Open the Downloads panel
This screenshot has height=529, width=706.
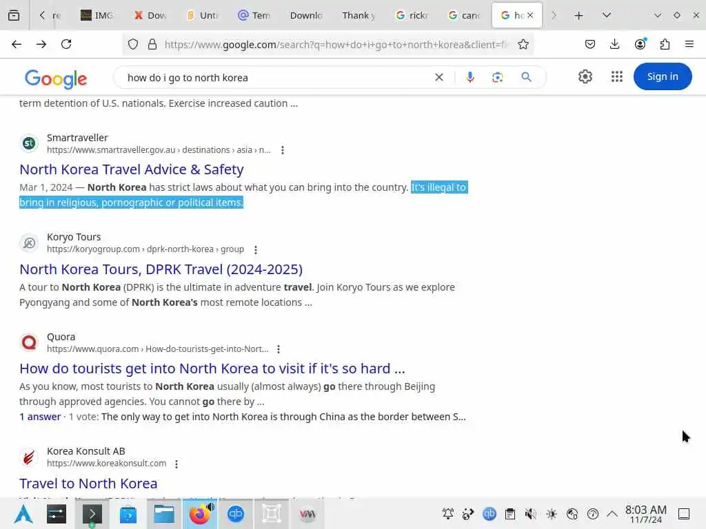614,44
